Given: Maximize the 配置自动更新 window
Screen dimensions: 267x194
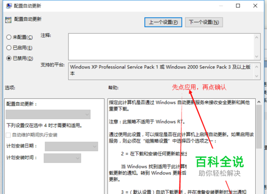Looking at the screenshot, I should tap(238, 6).
